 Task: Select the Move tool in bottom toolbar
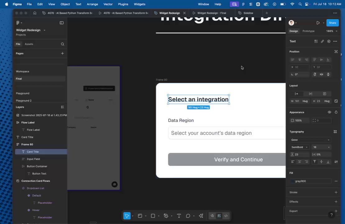[x=127, y=216]
